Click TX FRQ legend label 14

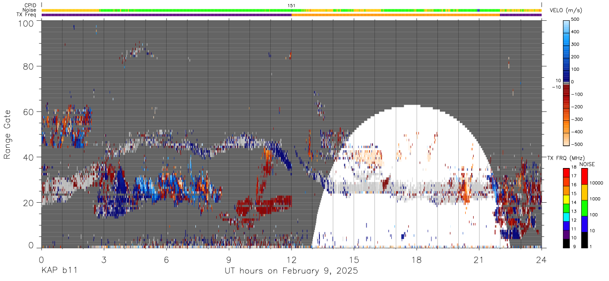tap(574, 202)
